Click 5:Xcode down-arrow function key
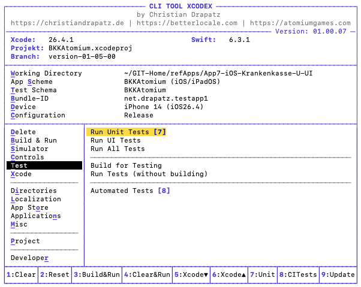Screen dimensions: 361x287 click(191, 274)
